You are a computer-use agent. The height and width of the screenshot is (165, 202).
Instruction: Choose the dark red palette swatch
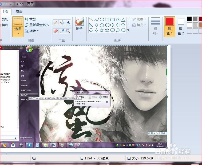coord(200,19)
